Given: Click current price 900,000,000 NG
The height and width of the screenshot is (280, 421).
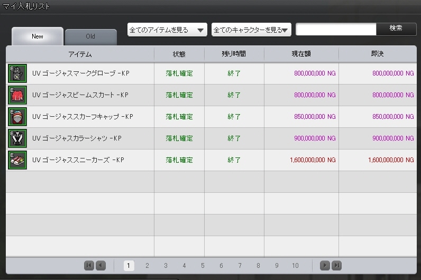Looking at the screenshot, I should pos(315,138).
